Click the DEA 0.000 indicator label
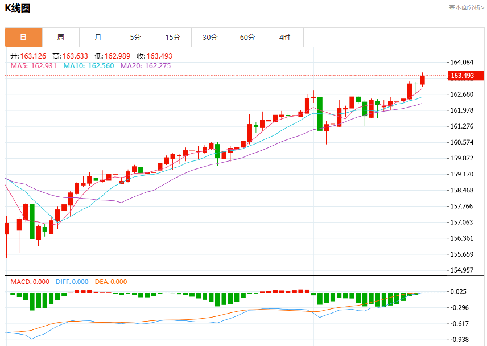 pos(111,282)
